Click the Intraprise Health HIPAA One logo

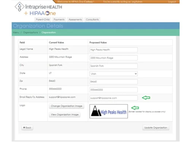point(38,9)
